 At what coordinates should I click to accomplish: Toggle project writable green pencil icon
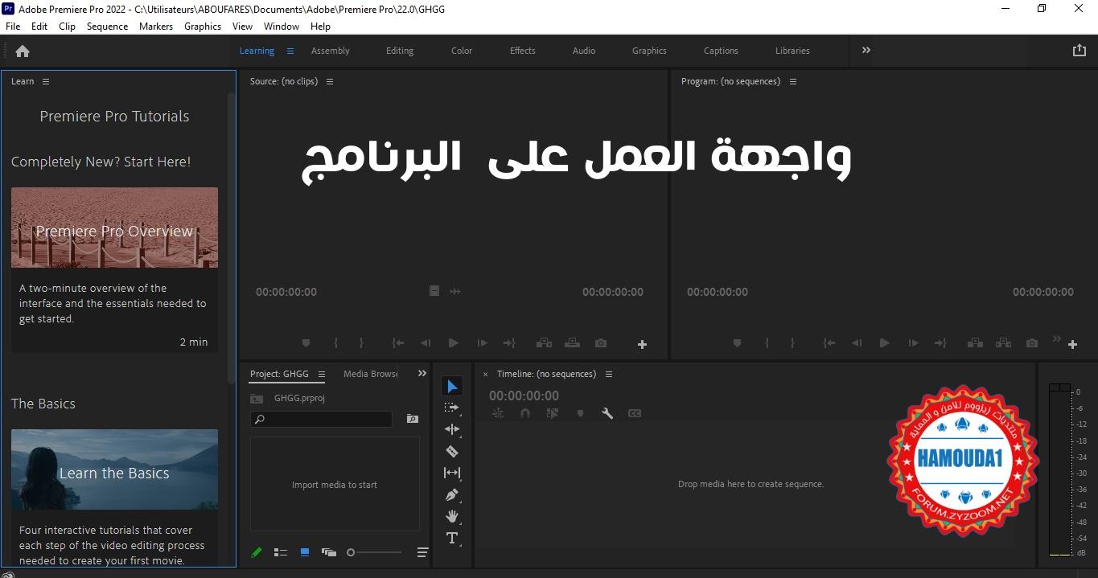click(x=257, y=552)
